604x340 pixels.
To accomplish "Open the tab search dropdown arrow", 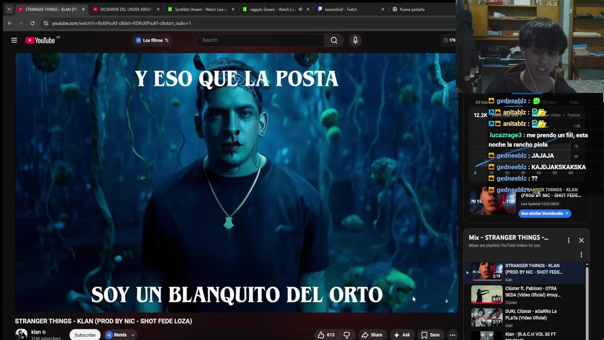I will [x=8, y=9].
